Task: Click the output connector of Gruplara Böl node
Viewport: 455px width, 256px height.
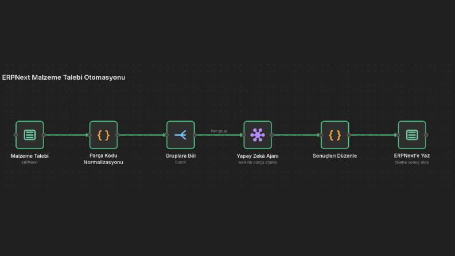Action: [x=195, y=135]
